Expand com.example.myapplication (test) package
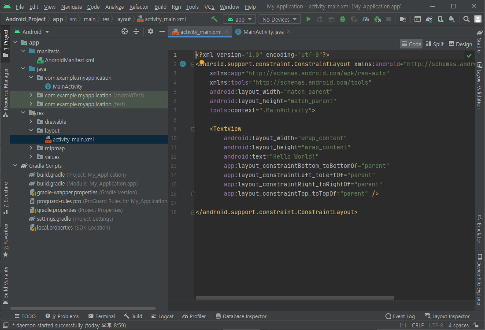Image resolution: width=485 pixels, height=330 pixels. coord(31,104)
